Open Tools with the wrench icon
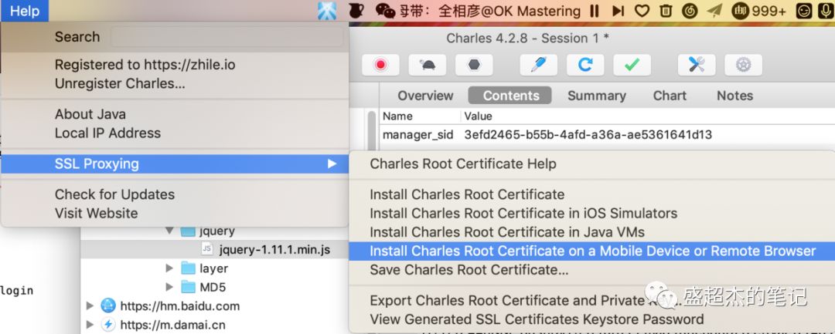Viewport: 835px width, 334px height. click(x=697, y=65)
